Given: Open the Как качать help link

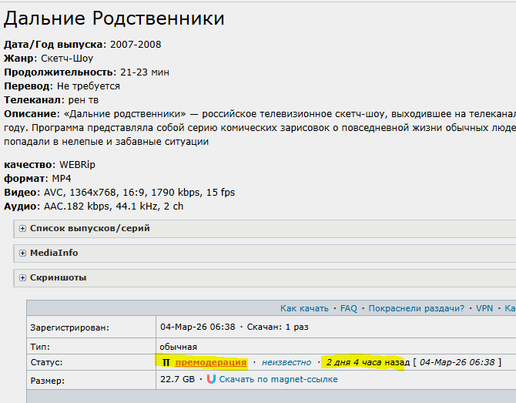Looking at the screenshot, I should point(304,308).
